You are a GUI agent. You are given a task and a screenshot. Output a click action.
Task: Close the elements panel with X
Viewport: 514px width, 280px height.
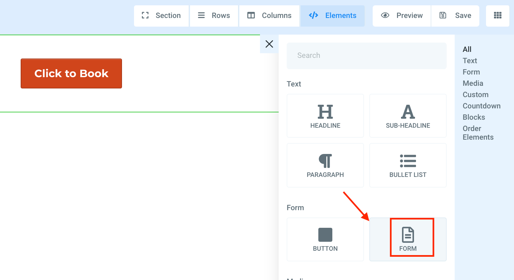tap(269, 44)
